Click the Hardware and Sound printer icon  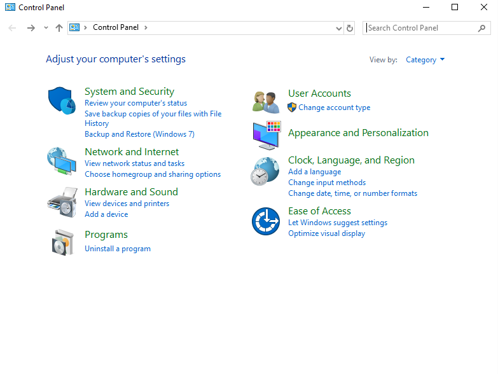point(62,202)
